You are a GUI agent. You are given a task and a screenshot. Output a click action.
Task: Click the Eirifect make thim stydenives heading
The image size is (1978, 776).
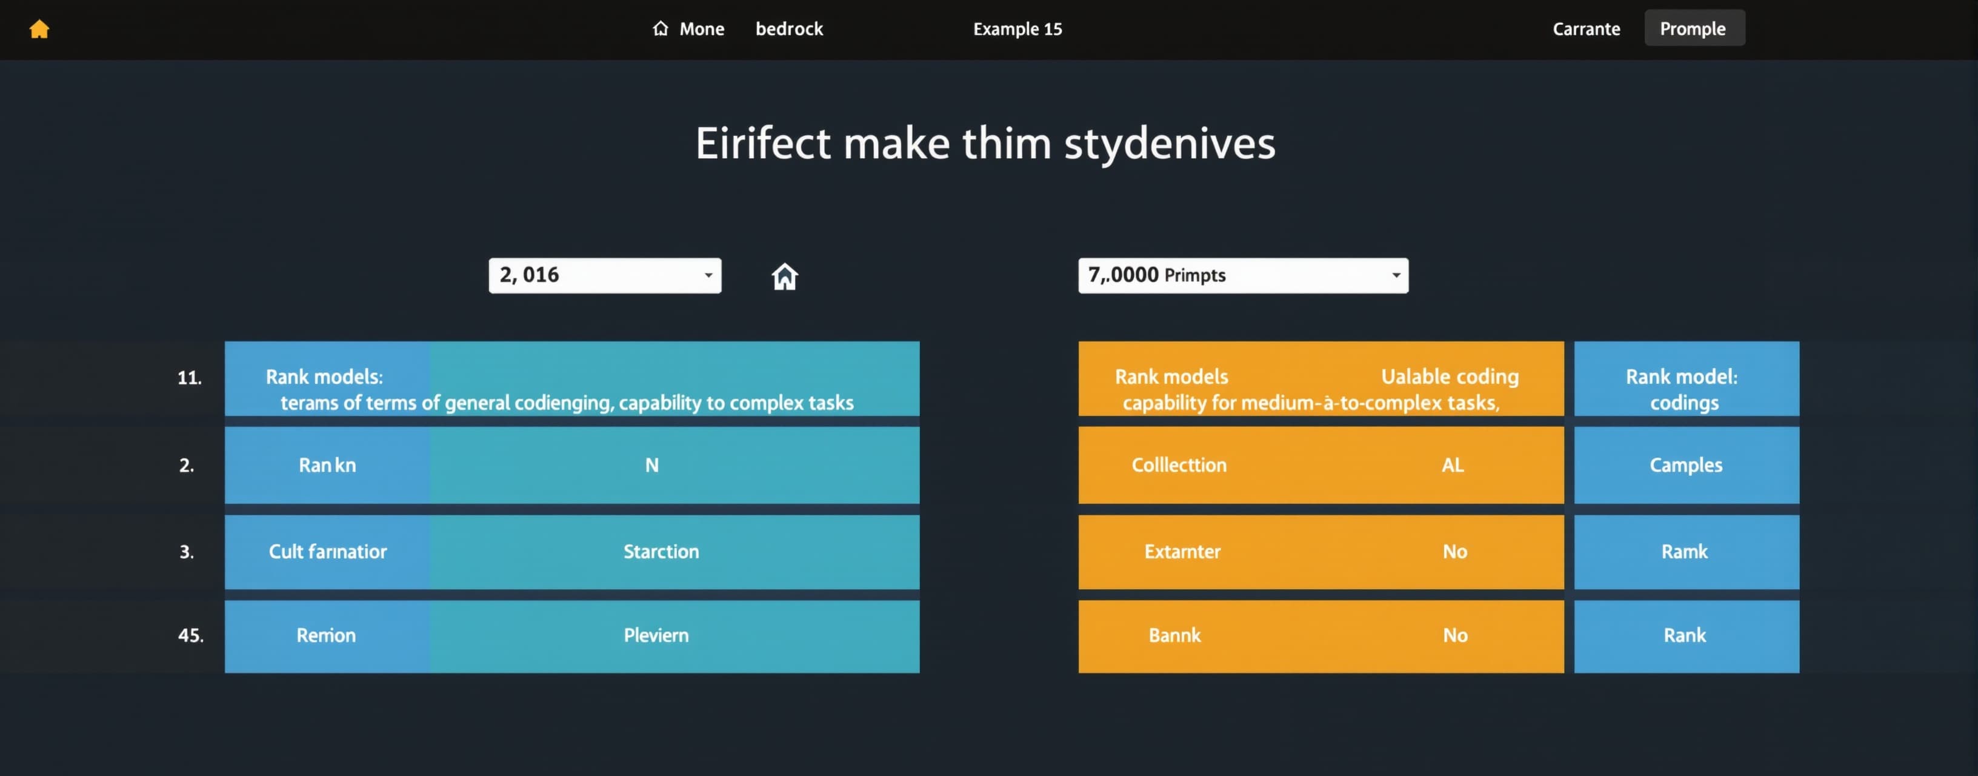[985, 144]
